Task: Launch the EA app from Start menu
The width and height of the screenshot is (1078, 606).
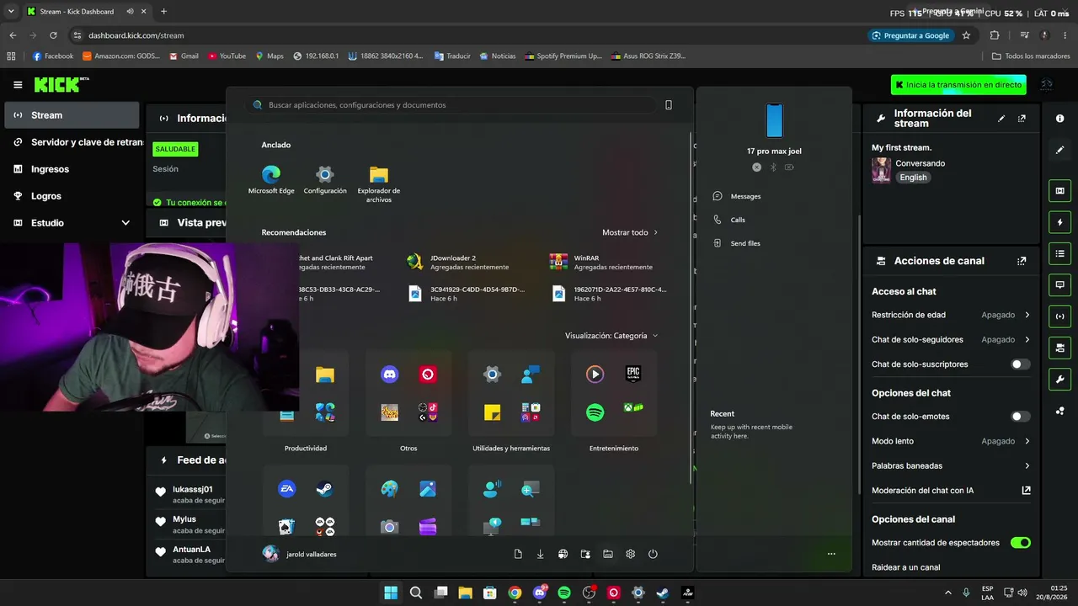Action: 286,489
